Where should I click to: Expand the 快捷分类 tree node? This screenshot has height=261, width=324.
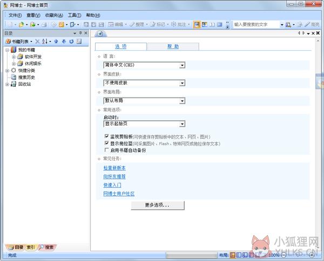coord(7,71)
